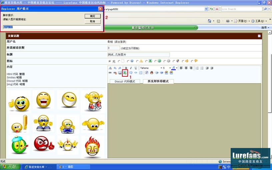Select the 无 (no icon) radio button
The height and width of the screenshot is (170, 272).
tap(110, 61)
